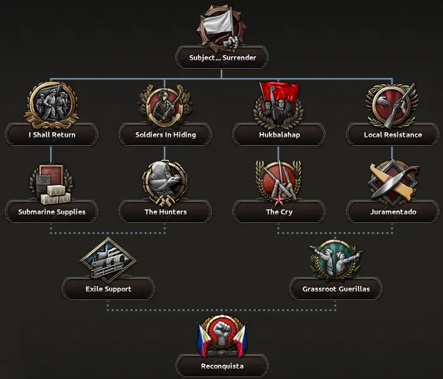The width and height of the screenshot is (443, 379).
Task: Click the Local Resistance rifle handover icon
Action: coord(392,105)
